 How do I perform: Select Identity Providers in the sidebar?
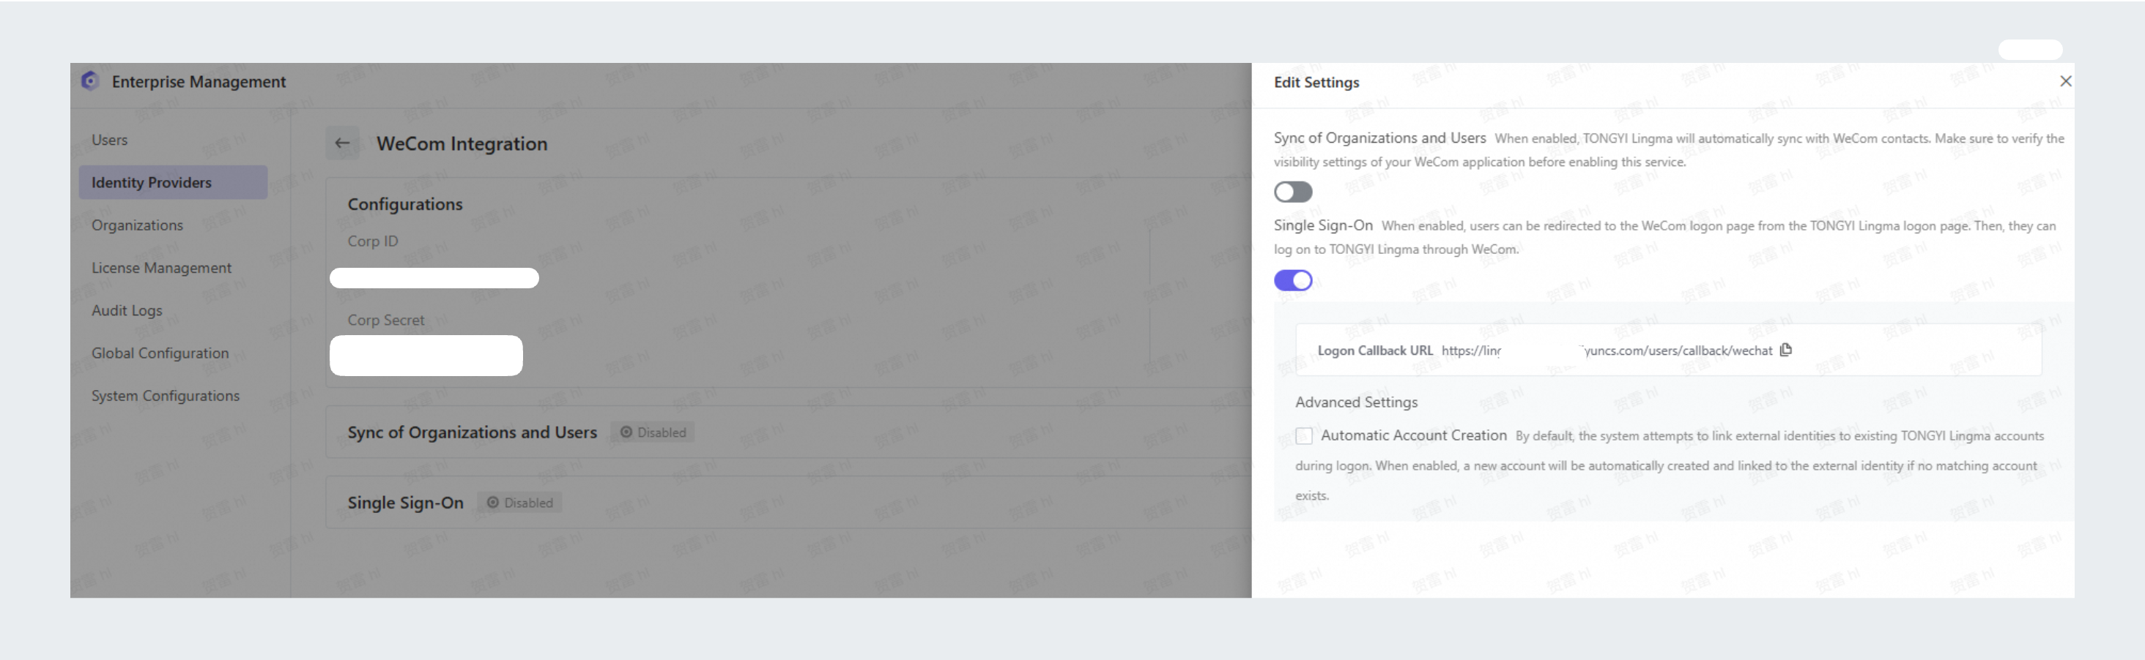(173, 182)
